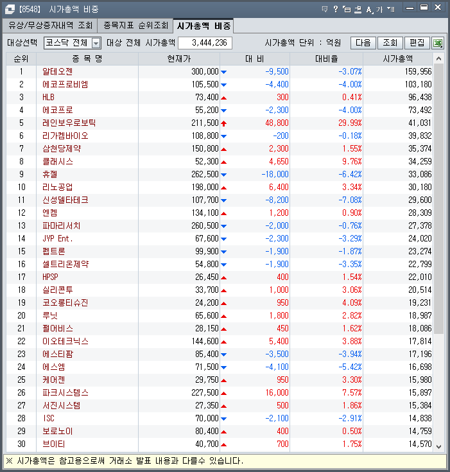Select stock 에코프로비엠
The image size is (450, 472).
65,85
